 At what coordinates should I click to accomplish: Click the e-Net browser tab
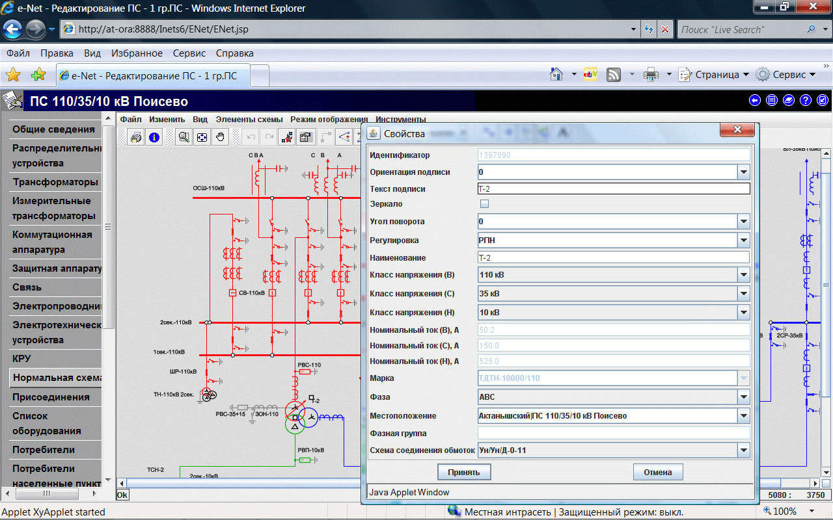click(x=153, y=75)
